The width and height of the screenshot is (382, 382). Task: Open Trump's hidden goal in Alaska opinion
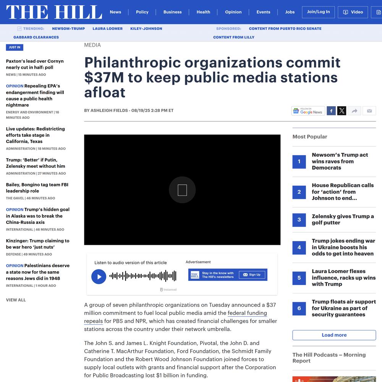coord(38,216)
